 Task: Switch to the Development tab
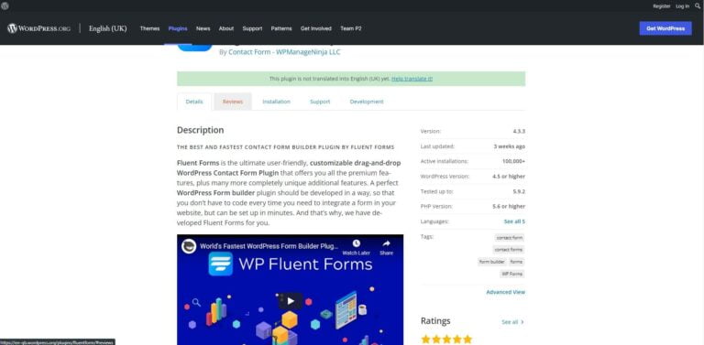(x=367, y=102)
